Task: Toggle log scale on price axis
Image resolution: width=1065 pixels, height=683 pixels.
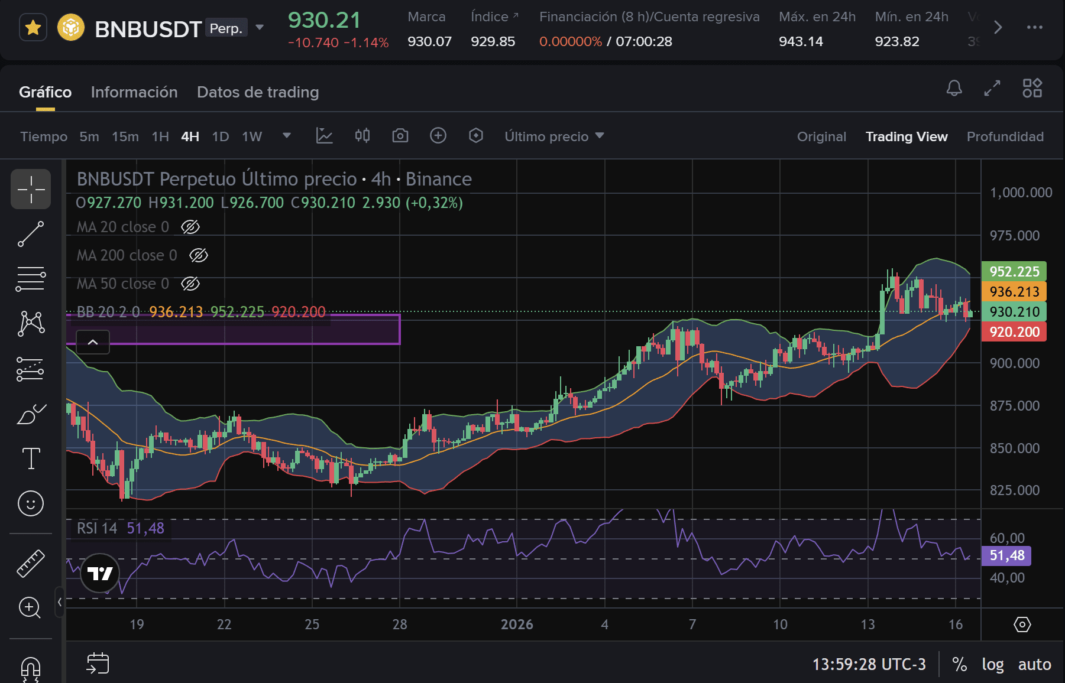Action: tap(992, 665)
